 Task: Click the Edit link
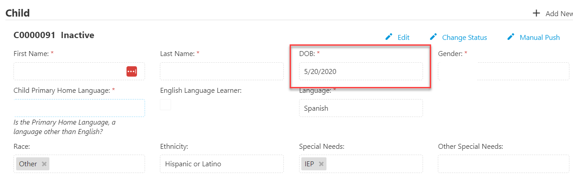click(x=403, y=38)
